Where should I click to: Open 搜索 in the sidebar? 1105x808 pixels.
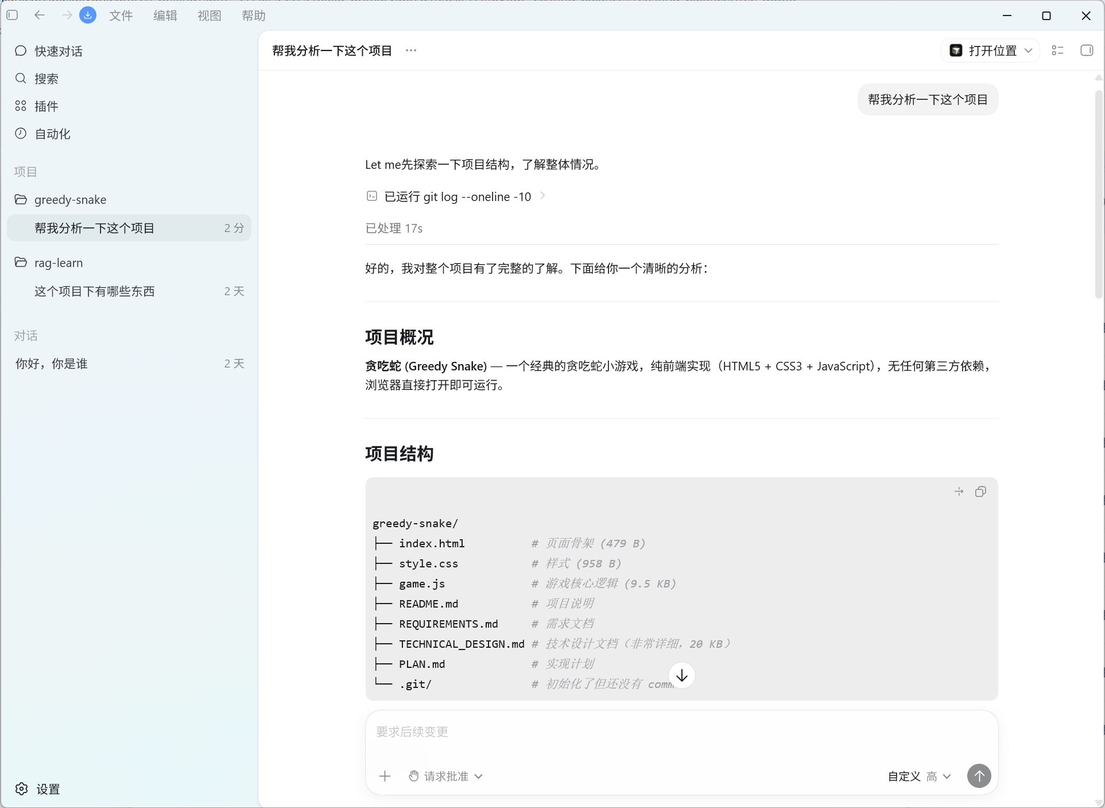(x=129, y=79)
